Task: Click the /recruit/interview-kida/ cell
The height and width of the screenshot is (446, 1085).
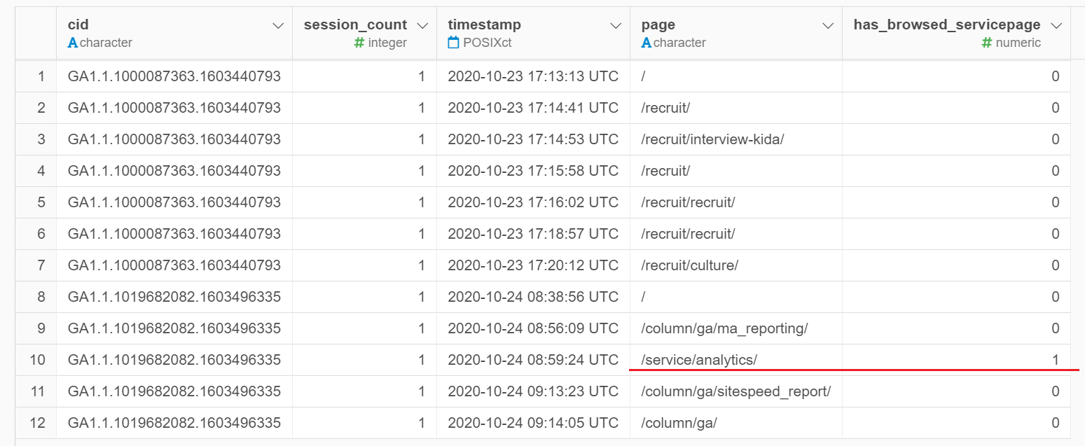Action: pos(712,139)
